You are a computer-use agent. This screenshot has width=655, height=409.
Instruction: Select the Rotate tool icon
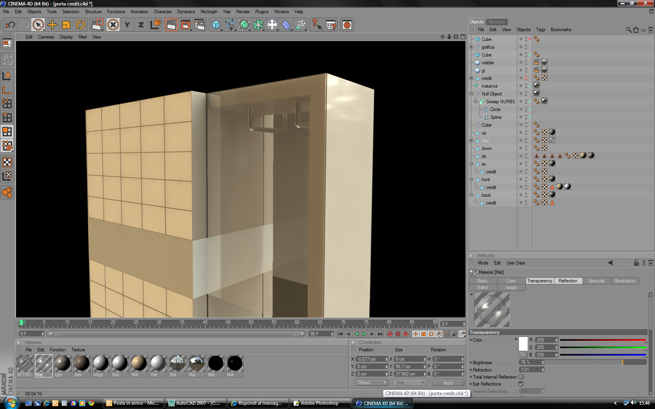tap(80, 25)
